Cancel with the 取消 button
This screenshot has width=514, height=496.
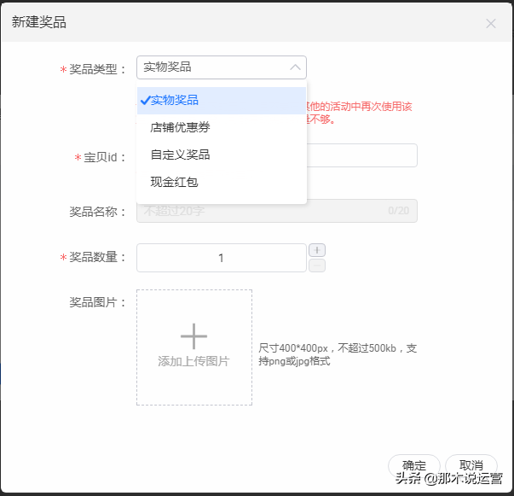[x=471, y=465]
